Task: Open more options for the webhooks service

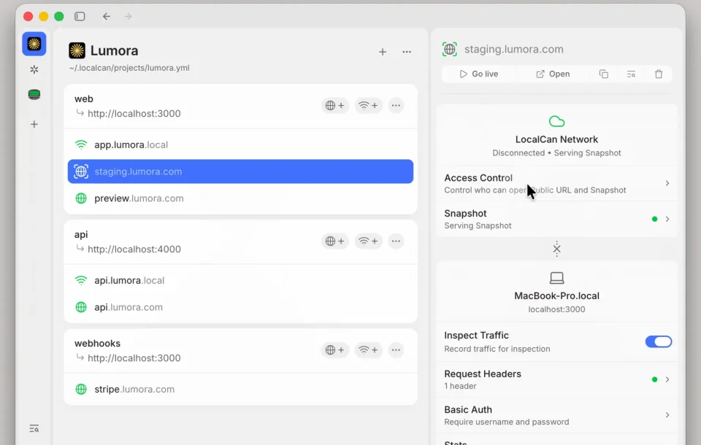Action: [396, 350]
